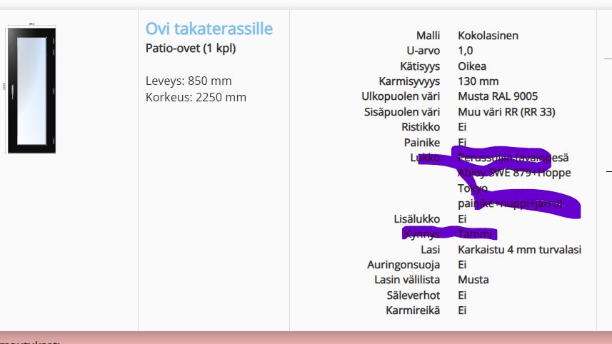The width and height of the screenshot is (612, 344).
Task: Click the "Karkaistu 4 mm turvalasi" glass value
Action: tap(519, 250)
